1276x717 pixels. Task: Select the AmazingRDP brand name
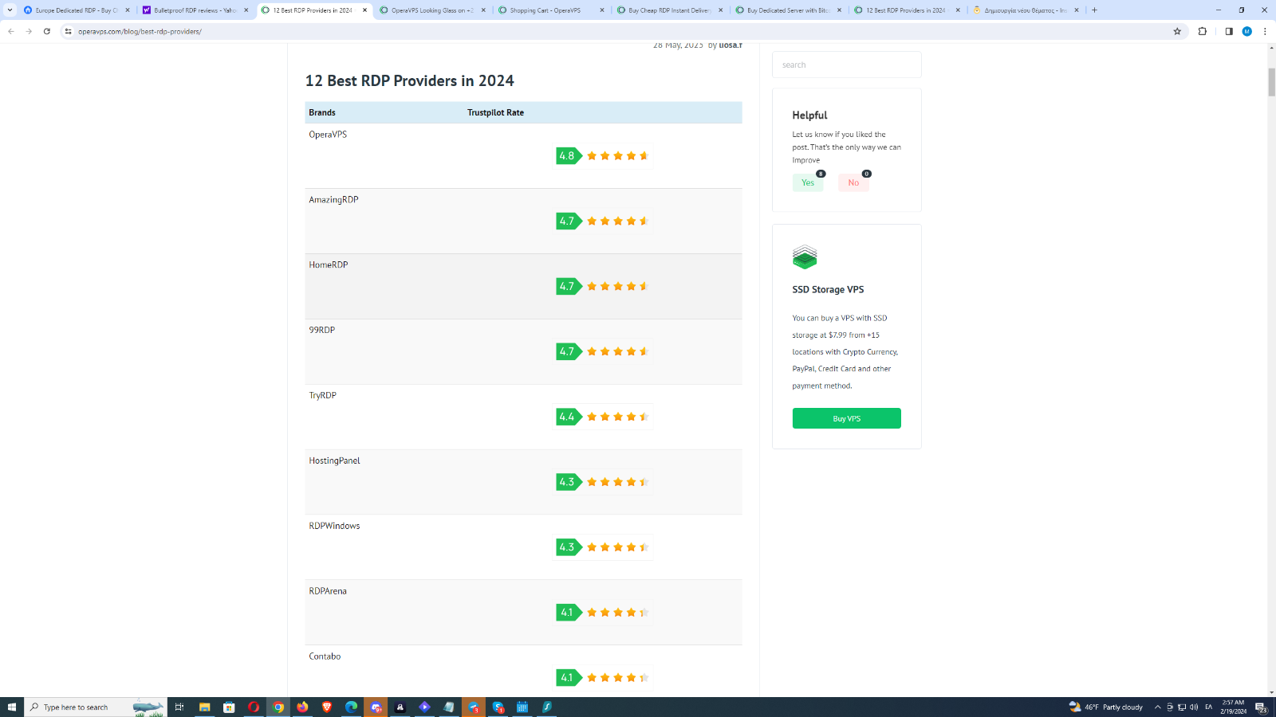333,200
